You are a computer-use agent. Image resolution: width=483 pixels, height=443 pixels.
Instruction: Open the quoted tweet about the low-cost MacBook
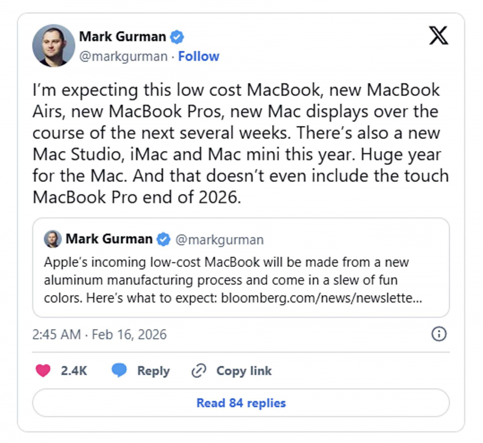tap(240, 281)
